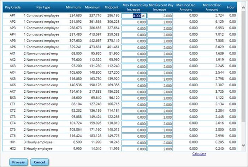The image size is (248, 167).
Task: Focus AX7 Mid Percent Pay Increase field
Action: [x=160, y=92]
